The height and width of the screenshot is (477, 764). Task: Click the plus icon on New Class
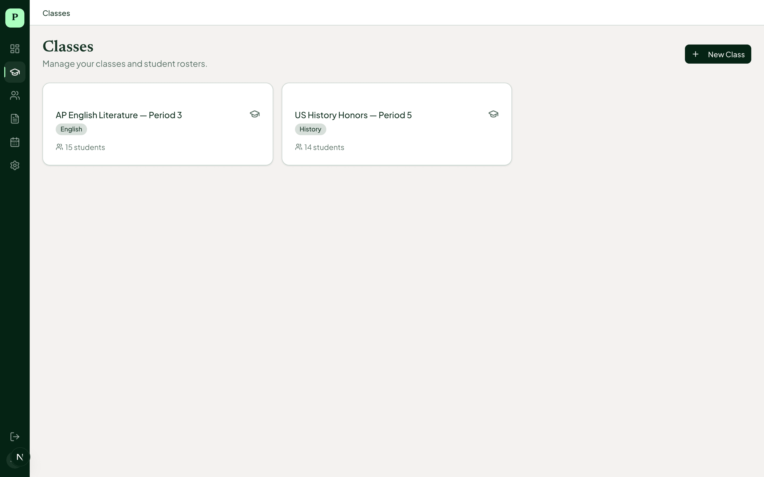(695, 54)
